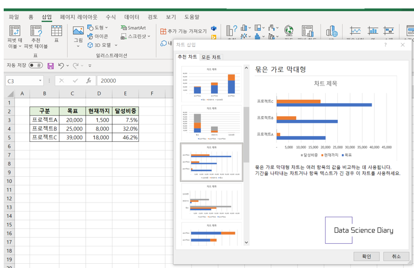Viewport: 414px width, 268px height.
Task: Insert a Column sparkline
Action: tap(373, 31)
